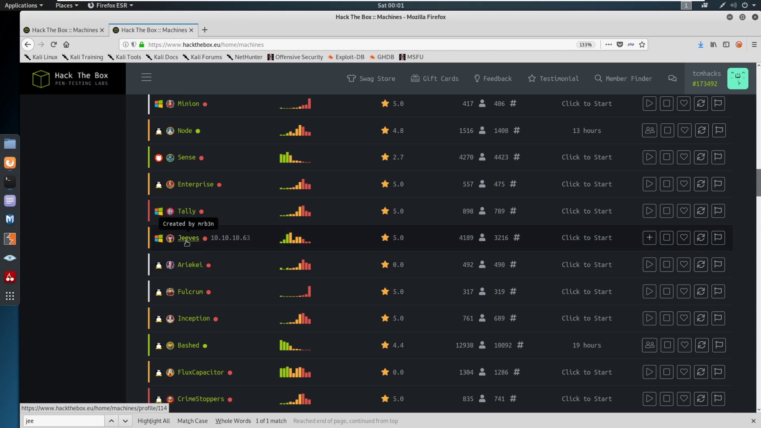Open the Bashed machine profile link
The width and height of the screenshot is (761, 428).
point(188,345)
